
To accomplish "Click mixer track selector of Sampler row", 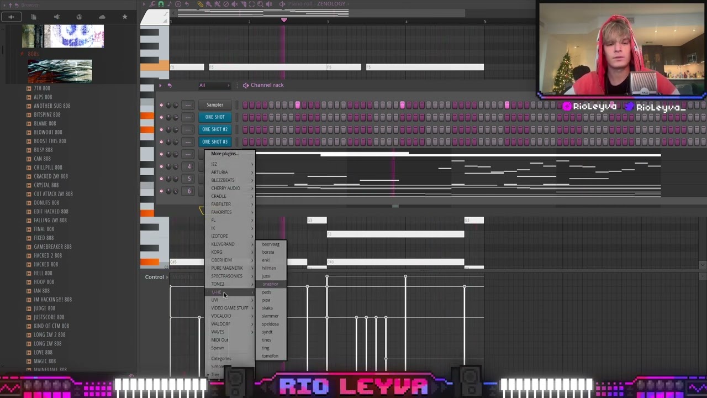I will [188, 105].
